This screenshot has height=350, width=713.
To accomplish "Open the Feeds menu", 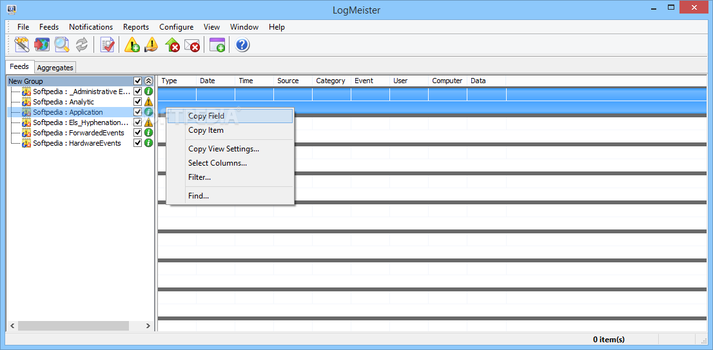I will coord(48,27).
